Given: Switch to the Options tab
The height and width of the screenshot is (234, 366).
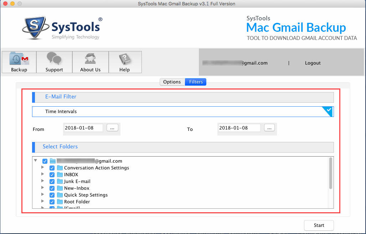Looking at the screenshot, I should (x=172, y=82).
